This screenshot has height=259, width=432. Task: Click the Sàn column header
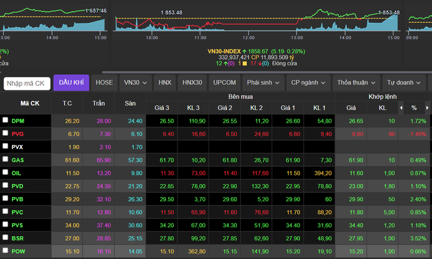[130, 103]
